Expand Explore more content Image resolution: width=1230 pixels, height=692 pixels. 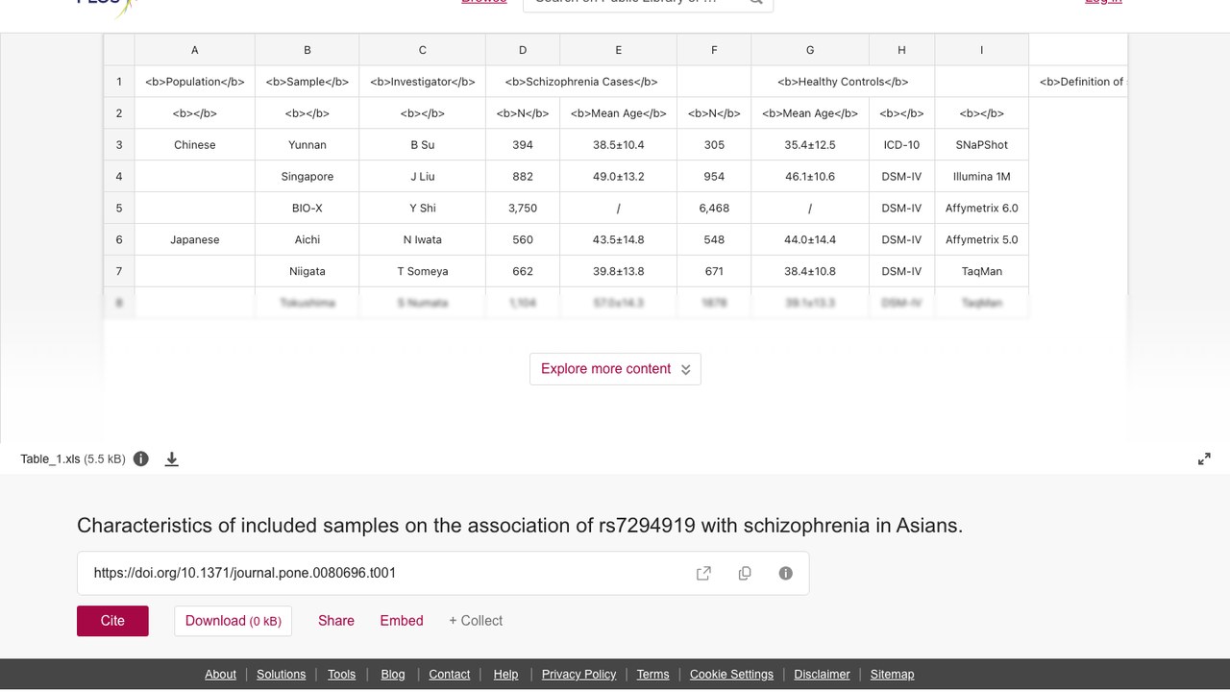pyautogui.click(x=615, y=369)
